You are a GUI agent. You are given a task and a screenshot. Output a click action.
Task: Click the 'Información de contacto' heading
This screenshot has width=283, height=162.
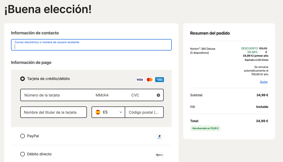pyautogui.click(x=35, y=33)
